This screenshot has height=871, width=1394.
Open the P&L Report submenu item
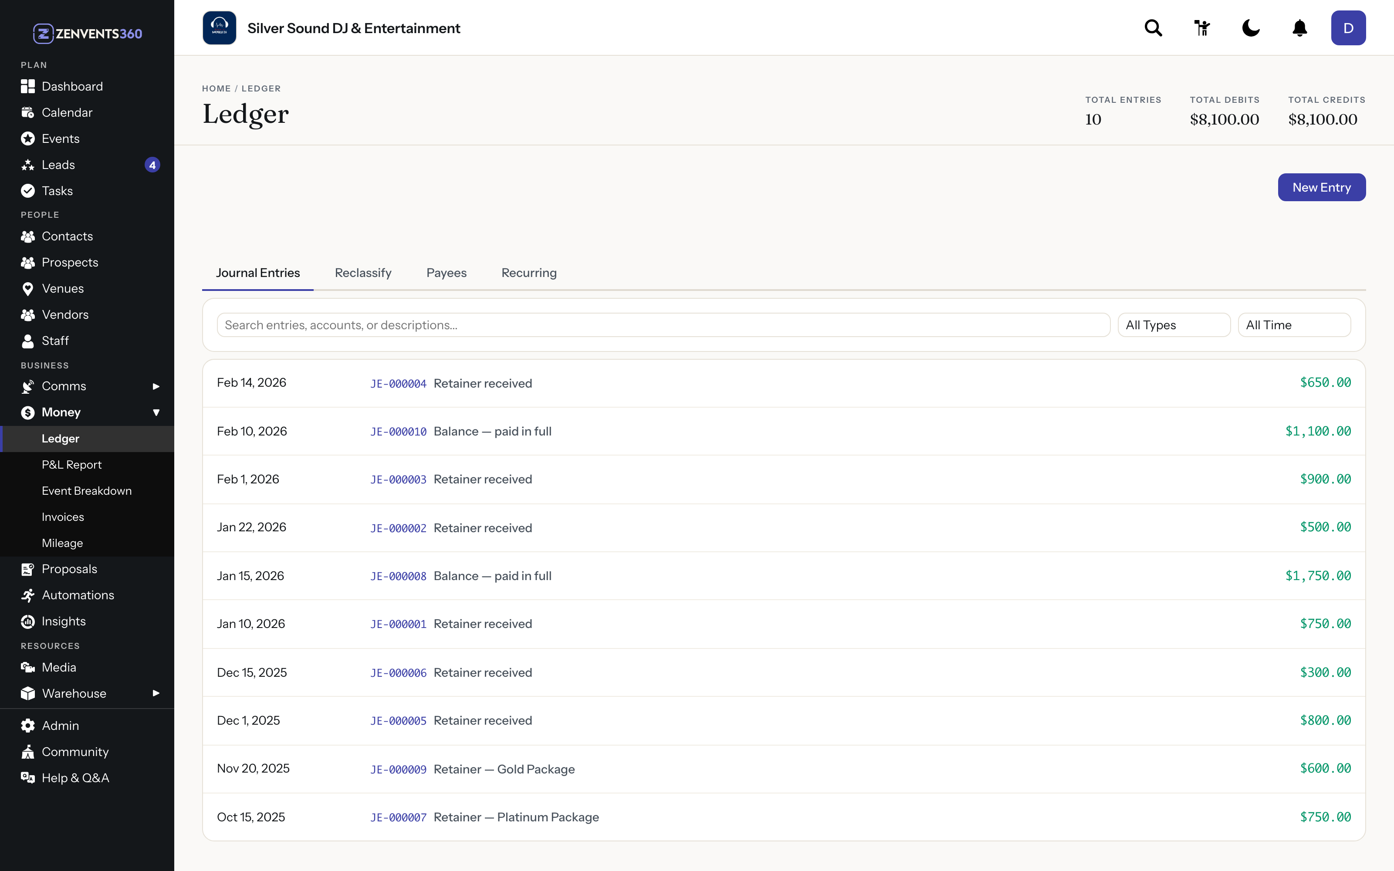[87, 464]
